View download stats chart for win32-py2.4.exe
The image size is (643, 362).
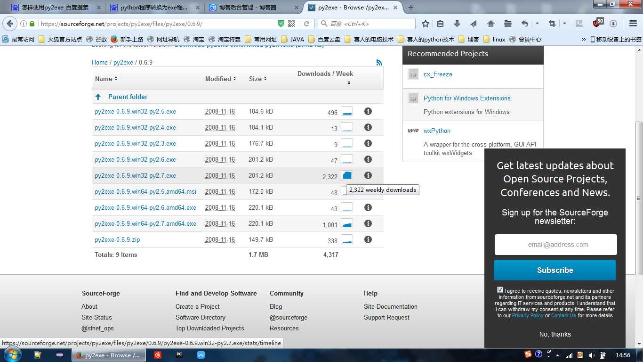click(x=347, y=128)
